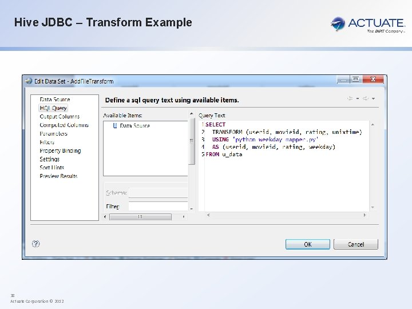
Task: Click the OK button
Action: tap(308, 244)
